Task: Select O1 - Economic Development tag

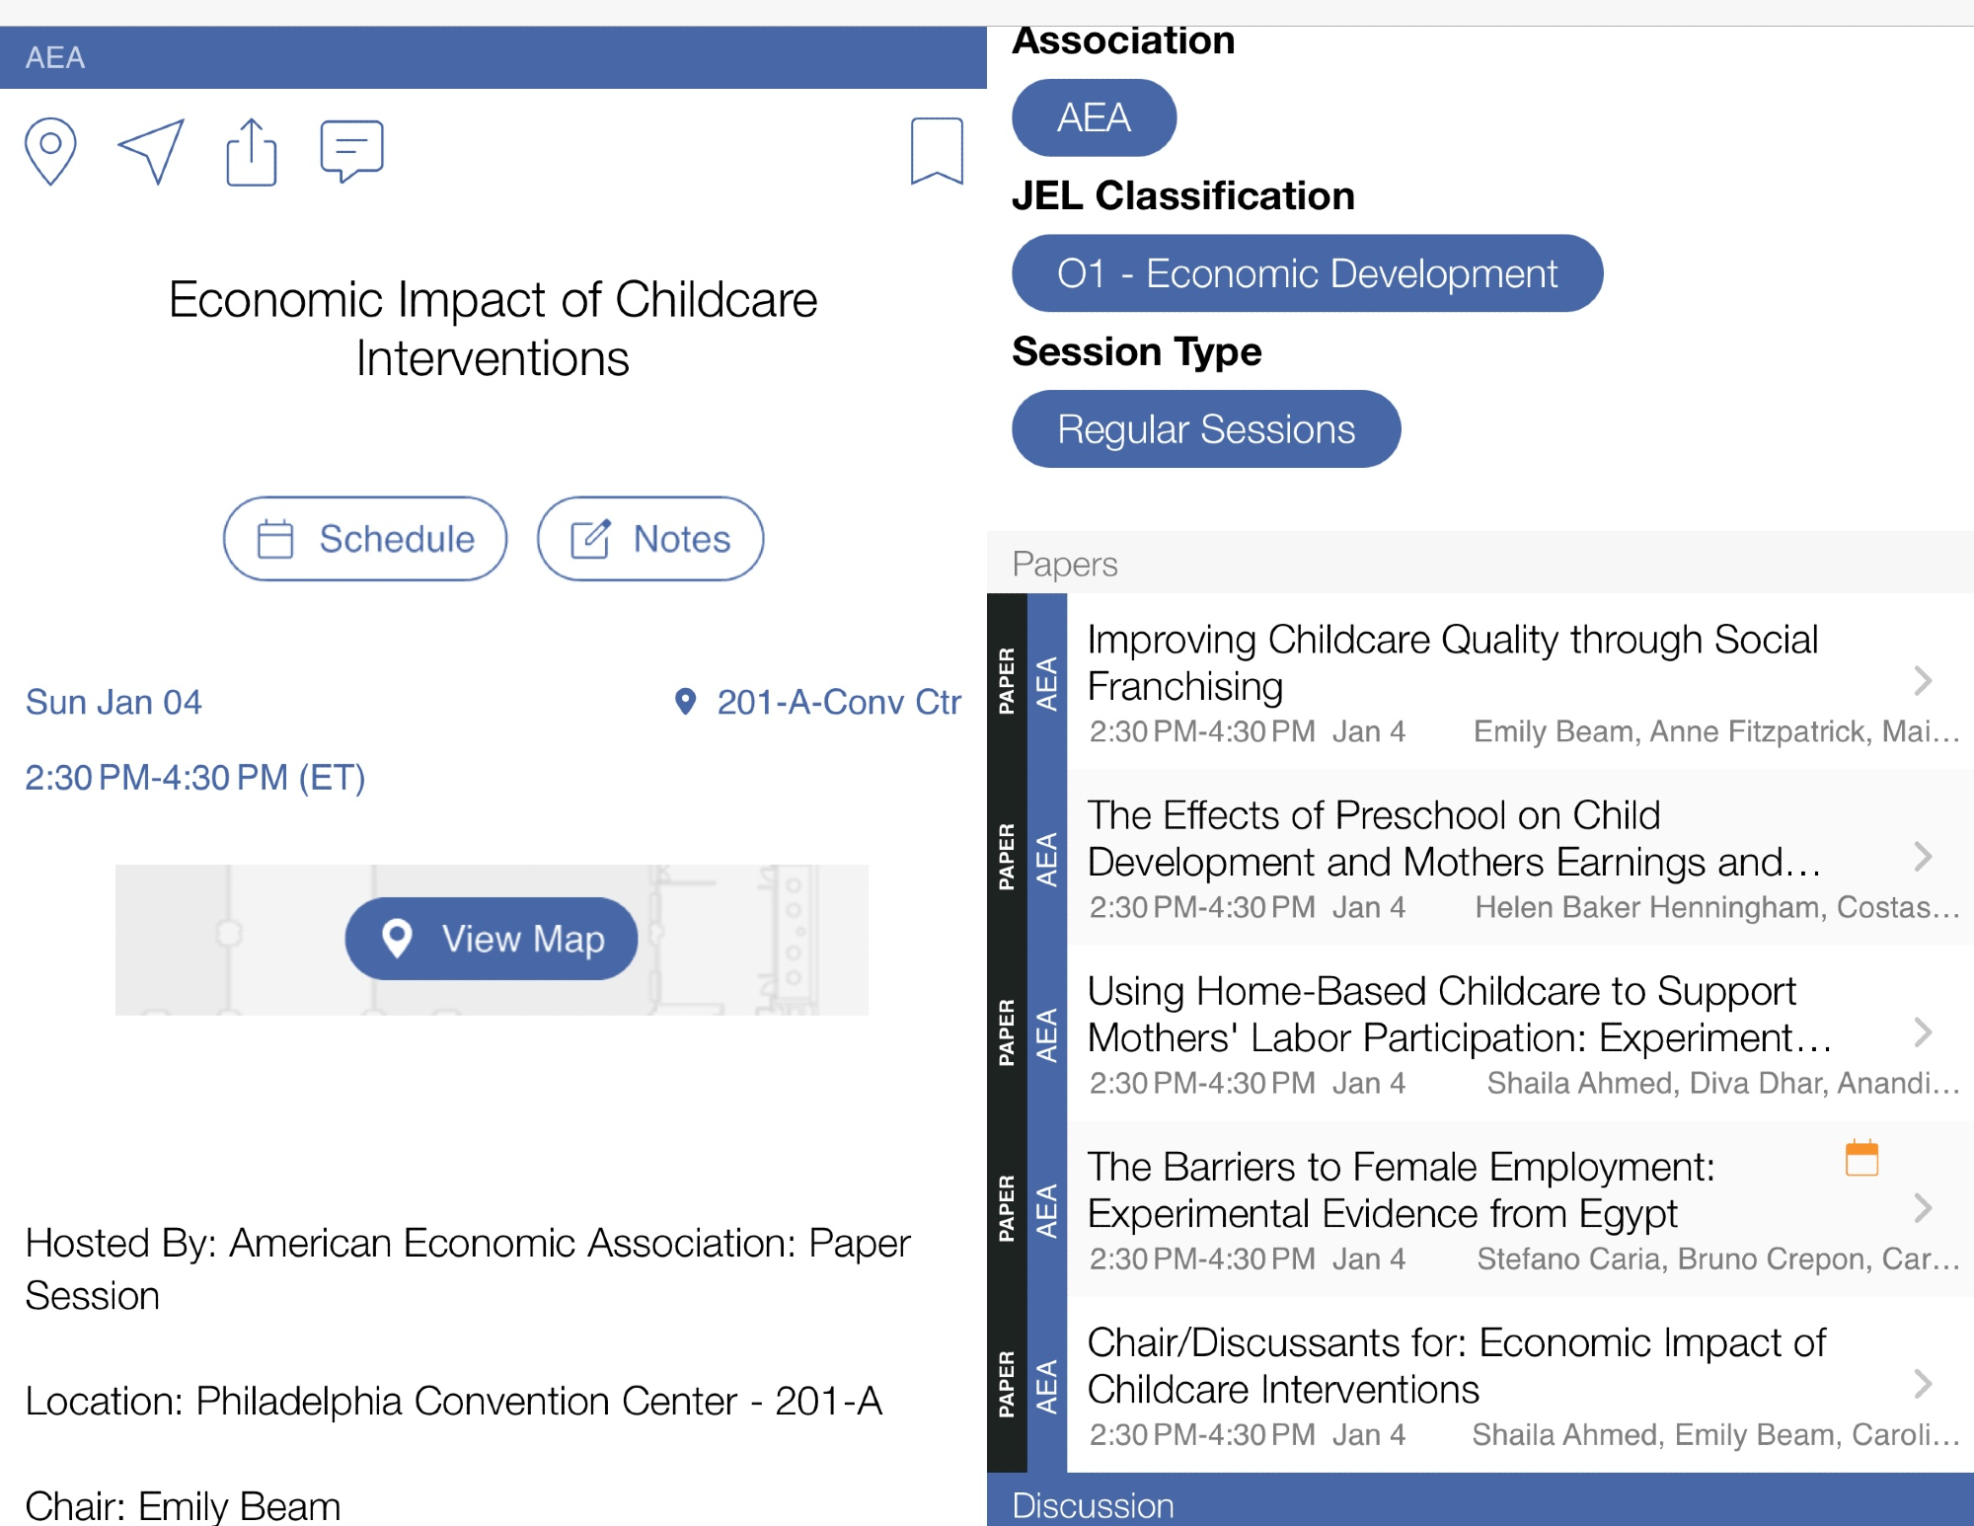Action: click(x=1307, y=273)
